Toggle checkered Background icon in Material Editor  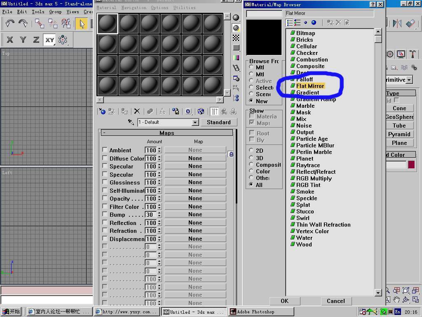tap(236, 38)
